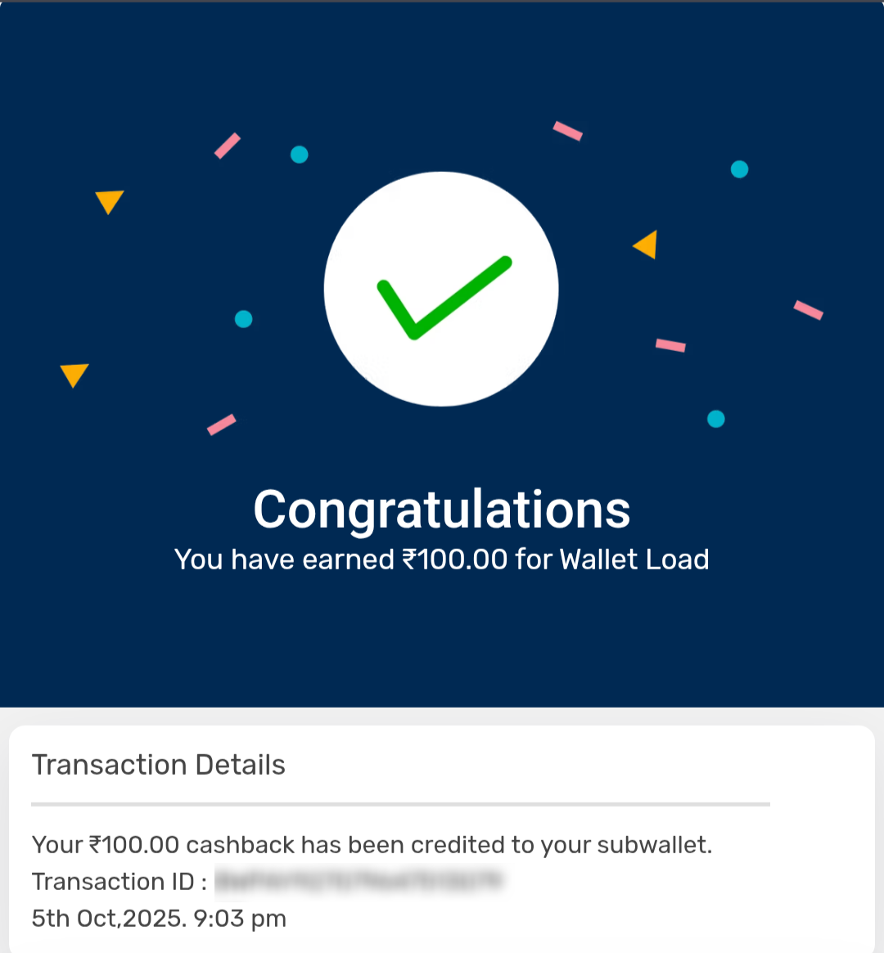Screen dimensions: 884x953
Task: Tap the 'You have earned' message line
Action: coord(442,560)
